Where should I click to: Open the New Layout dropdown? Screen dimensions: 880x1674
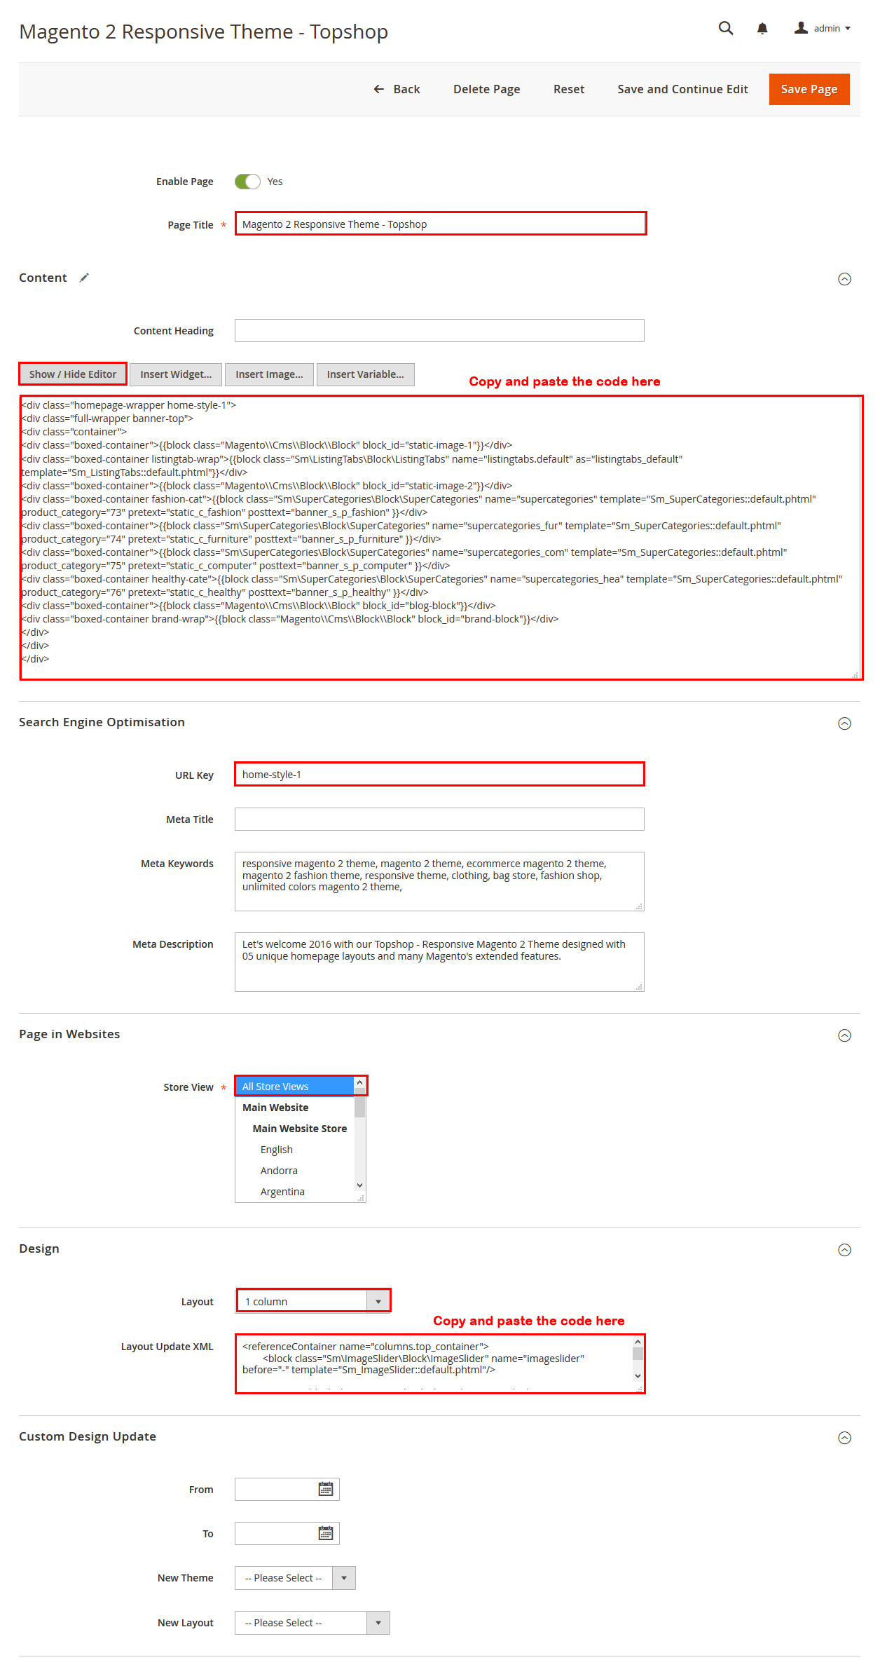coord(312,1623)
